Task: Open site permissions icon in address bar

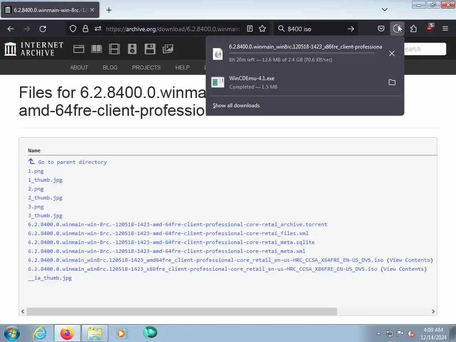Action: pyautogui.click(x=98, y=28)
